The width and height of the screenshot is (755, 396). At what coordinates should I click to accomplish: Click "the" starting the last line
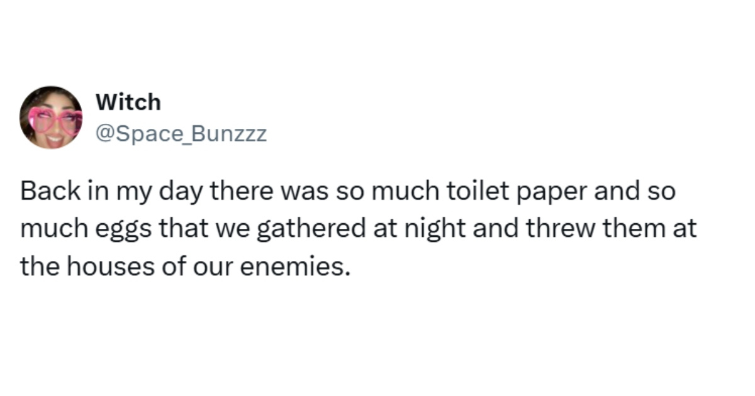click(x=36, y=268)
